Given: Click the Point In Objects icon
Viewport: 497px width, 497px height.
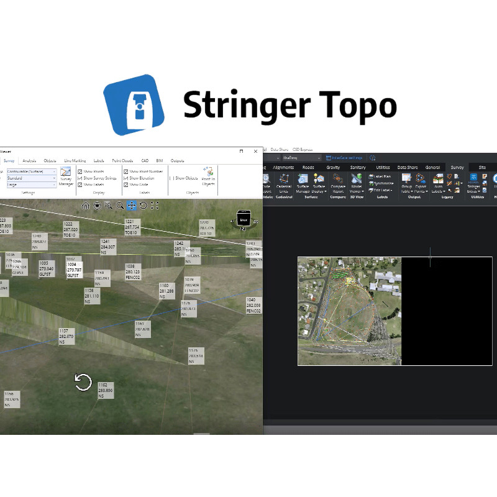Looking at the screenshot, I should click(208, 176).
